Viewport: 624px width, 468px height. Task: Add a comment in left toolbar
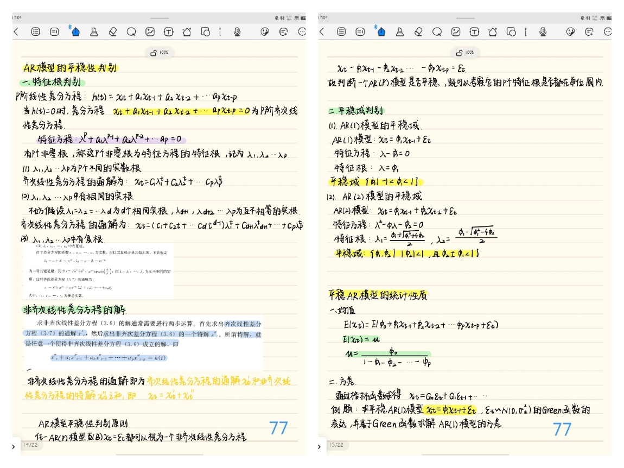point(283,32)
